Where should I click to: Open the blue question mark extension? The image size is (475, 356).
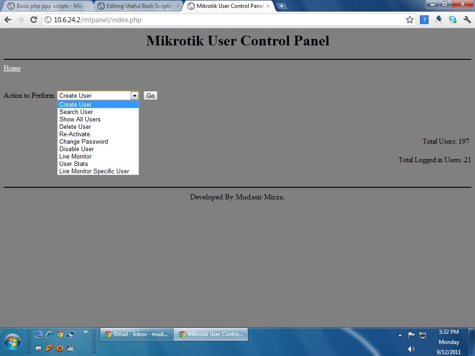point(424,20)
